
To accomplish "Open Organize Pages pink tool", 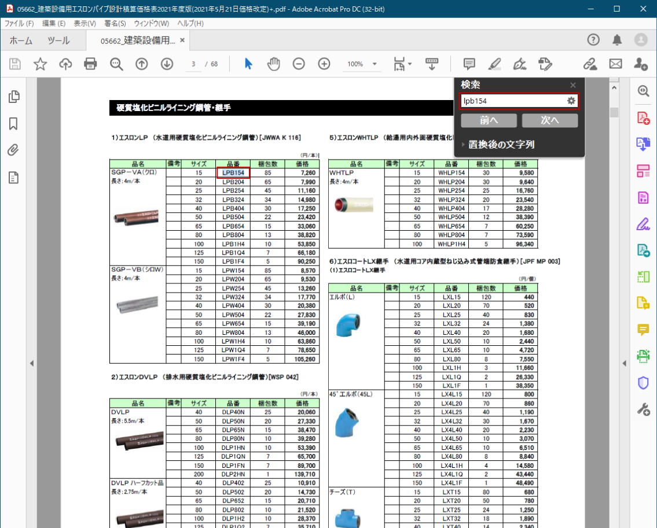I will (643, 171).
